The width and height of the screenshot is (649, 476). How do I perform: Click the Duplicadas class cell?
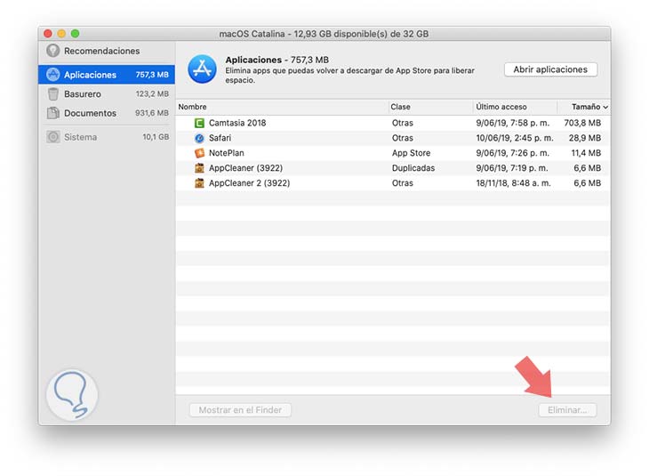click(413, 168)
